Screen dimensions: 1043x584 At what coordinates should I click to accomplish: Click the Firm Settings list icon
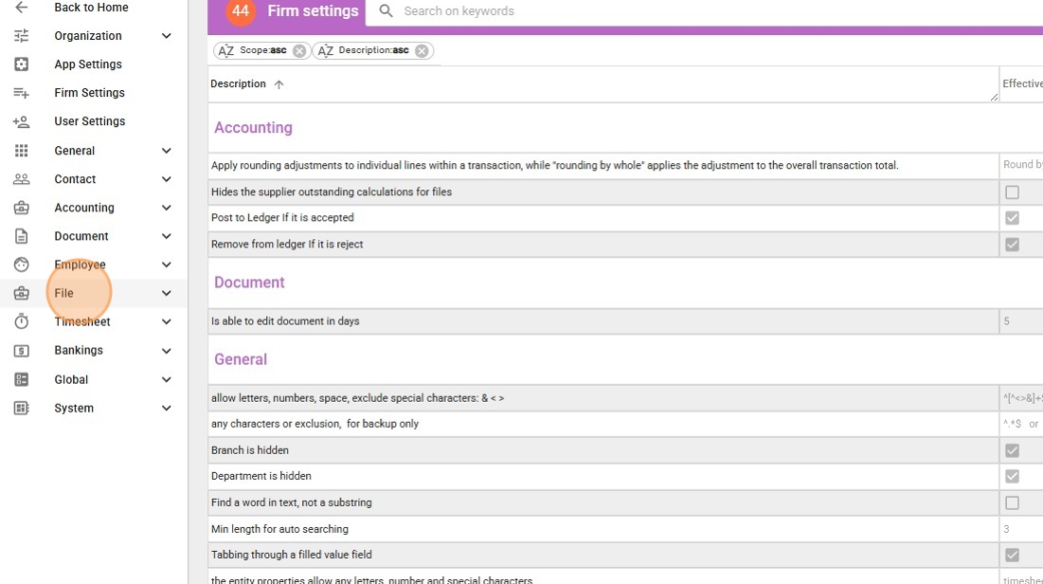click(21, 93)
